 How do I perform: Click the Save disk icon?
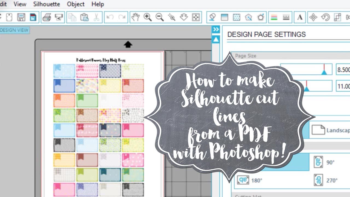pyautogui.click(x=21, y=17)
